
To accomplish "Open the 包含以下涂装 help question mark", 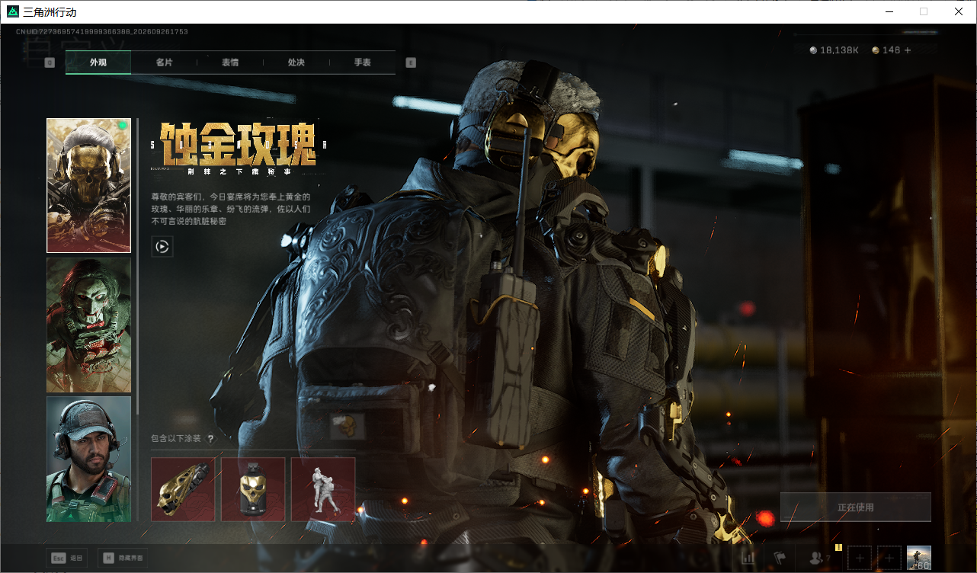I will tap(210, 439).
